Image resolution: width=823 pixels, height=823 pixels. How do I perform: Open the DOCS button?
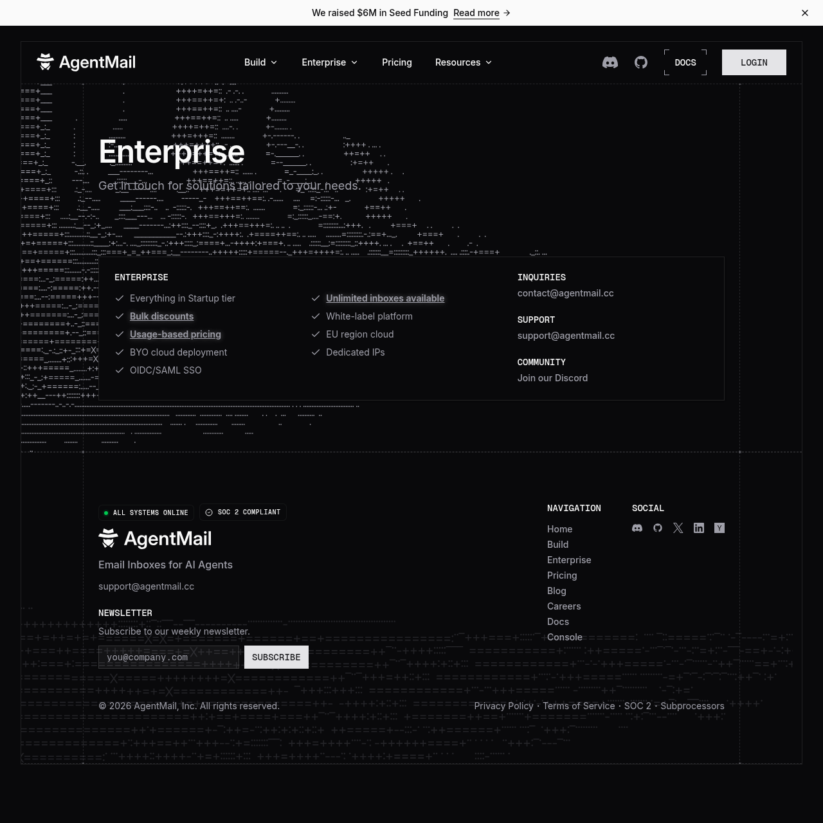tap(685, 62)
